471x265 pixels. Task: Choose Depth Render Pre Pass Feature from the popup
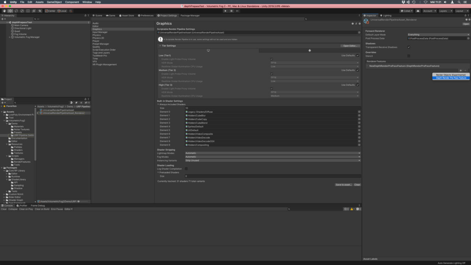coord(451,78)
